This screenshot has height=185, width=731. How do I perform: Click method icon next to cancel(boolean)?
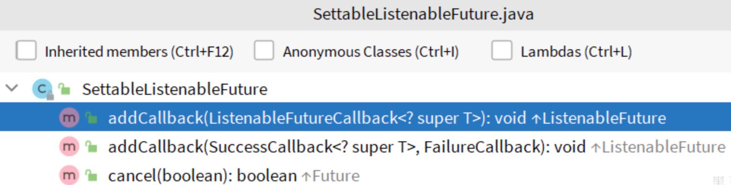(x=69, y=175)
